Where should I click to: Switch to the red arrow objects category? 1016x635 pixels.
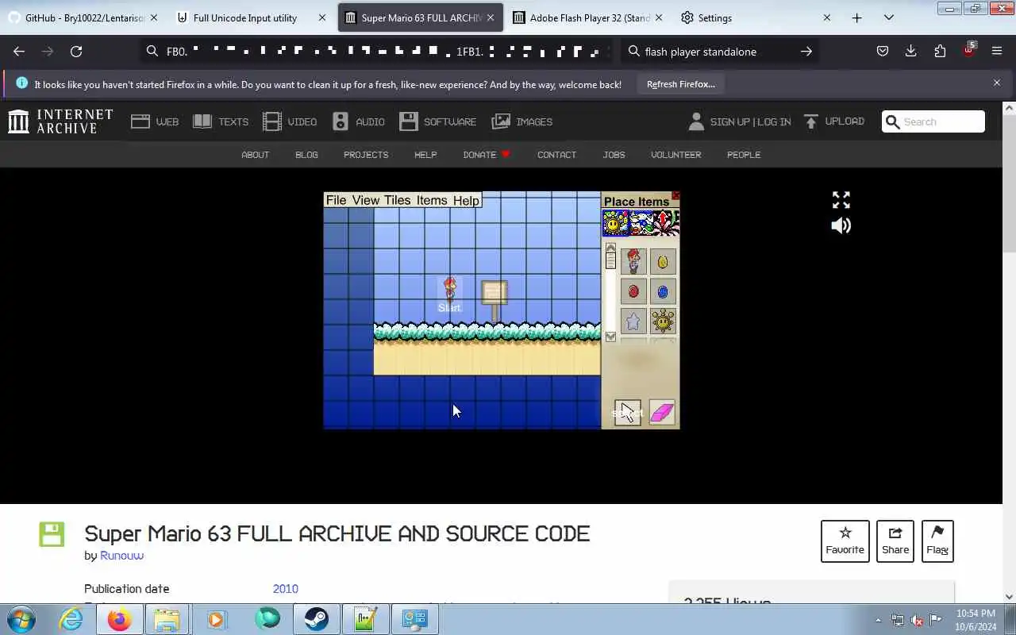(x=667, y=223)
